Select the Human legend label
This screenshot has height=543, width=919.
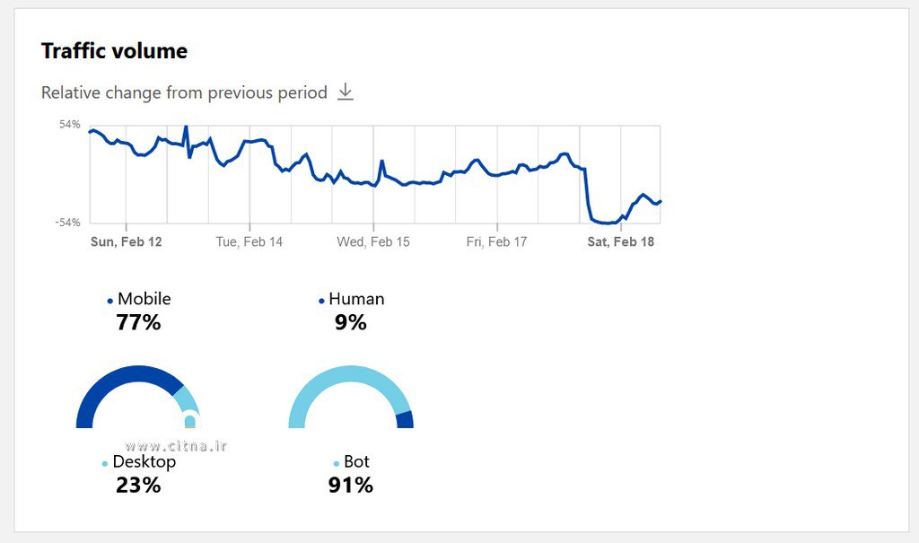[356, 299]
